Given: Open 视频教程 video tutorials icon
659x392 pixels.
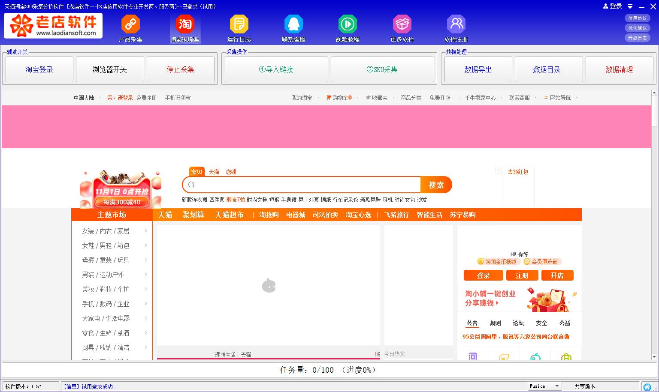Looking at the screenshot, I should [x=347, y=27].
